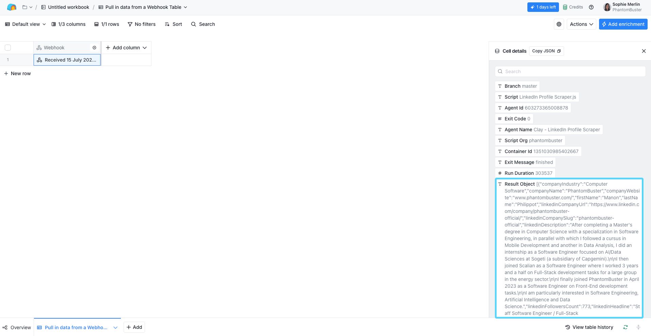
Task: Add a New row
Action: click(x=17, y=73)
